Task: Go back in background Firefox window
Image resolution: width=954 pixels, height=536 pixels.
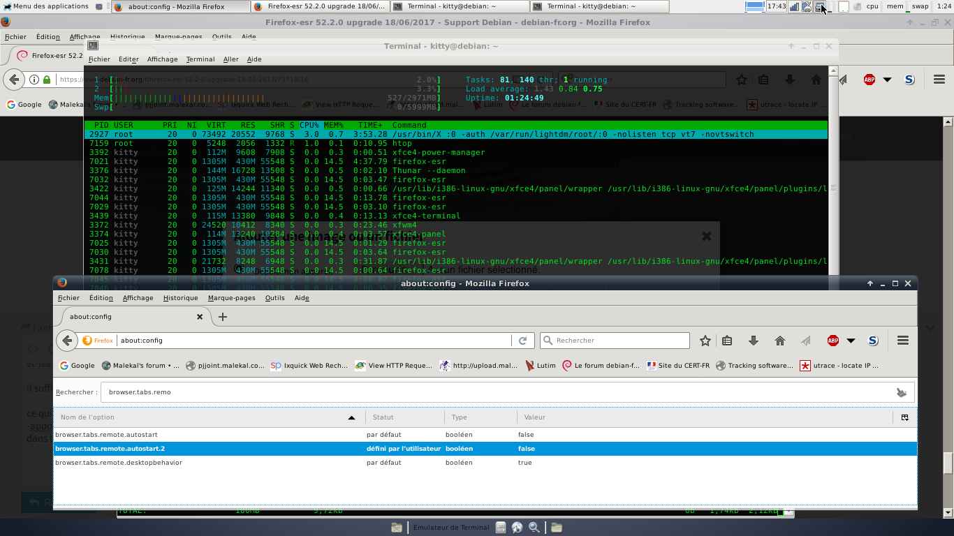Action: pos(14,80)
